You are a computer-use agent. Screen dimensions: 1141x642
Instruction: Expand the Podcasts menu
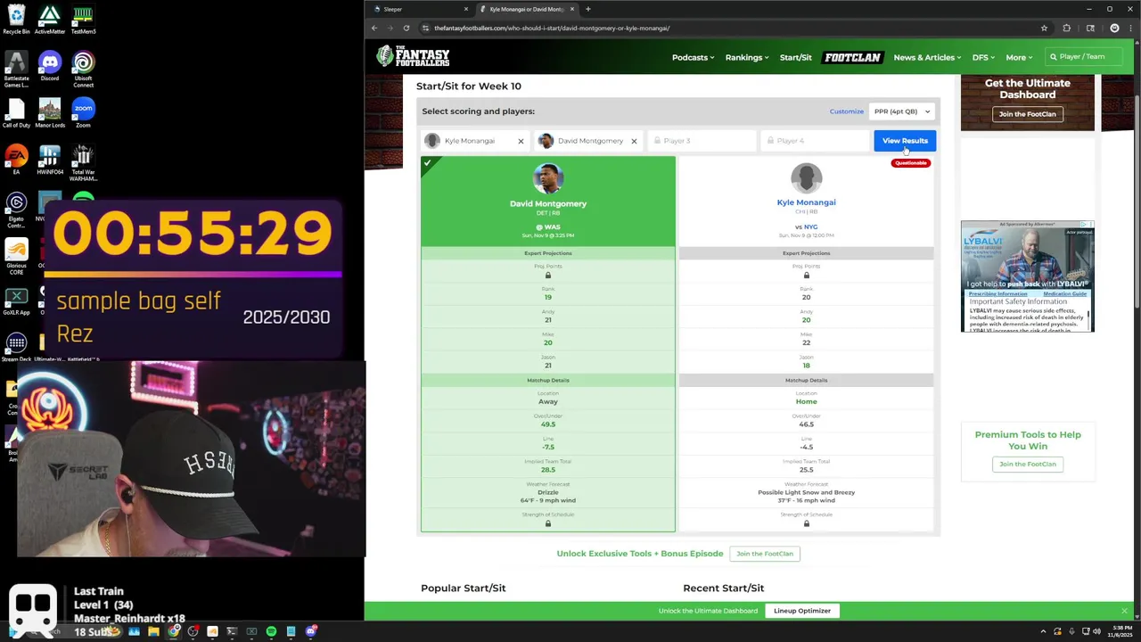click(693, 57)
